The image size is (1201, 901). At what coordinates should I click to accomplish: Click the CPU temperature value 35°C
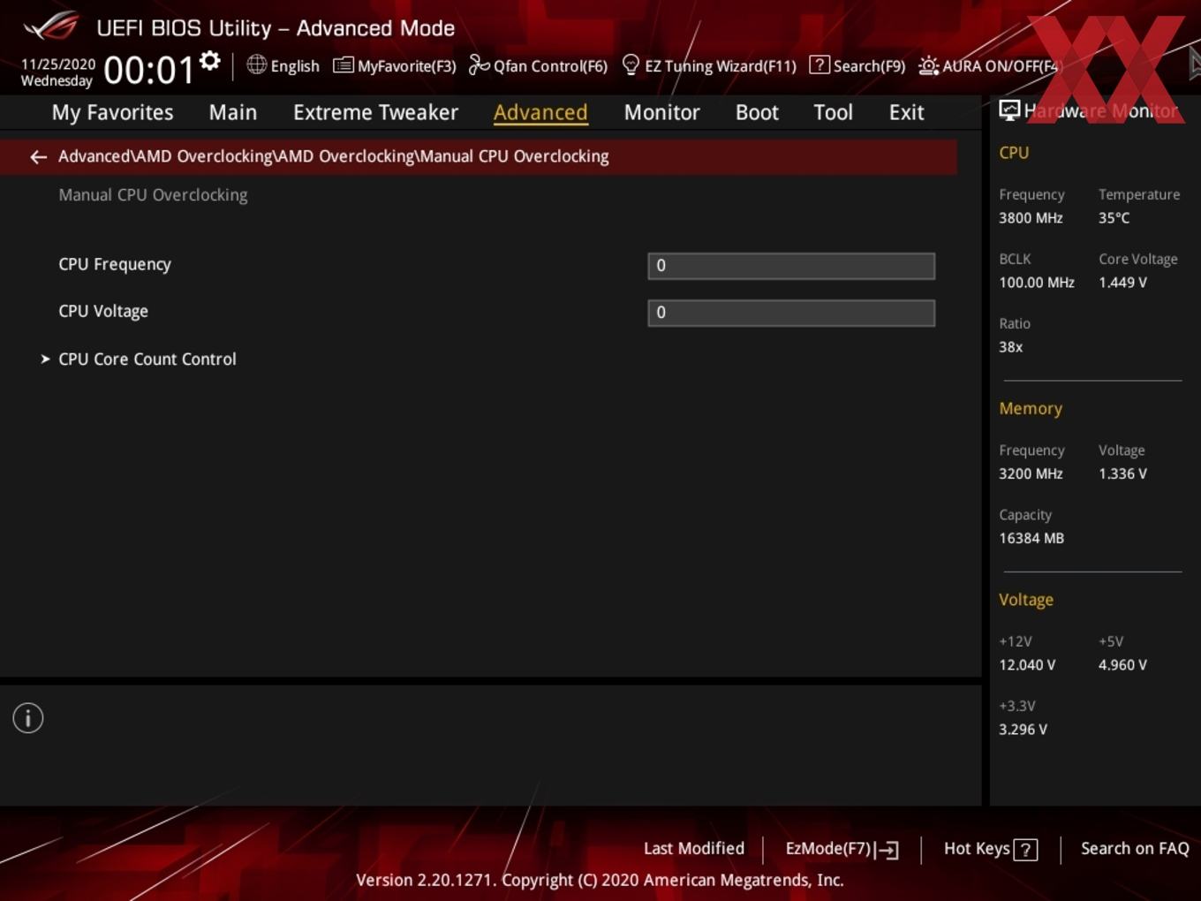coord(1114,218)
